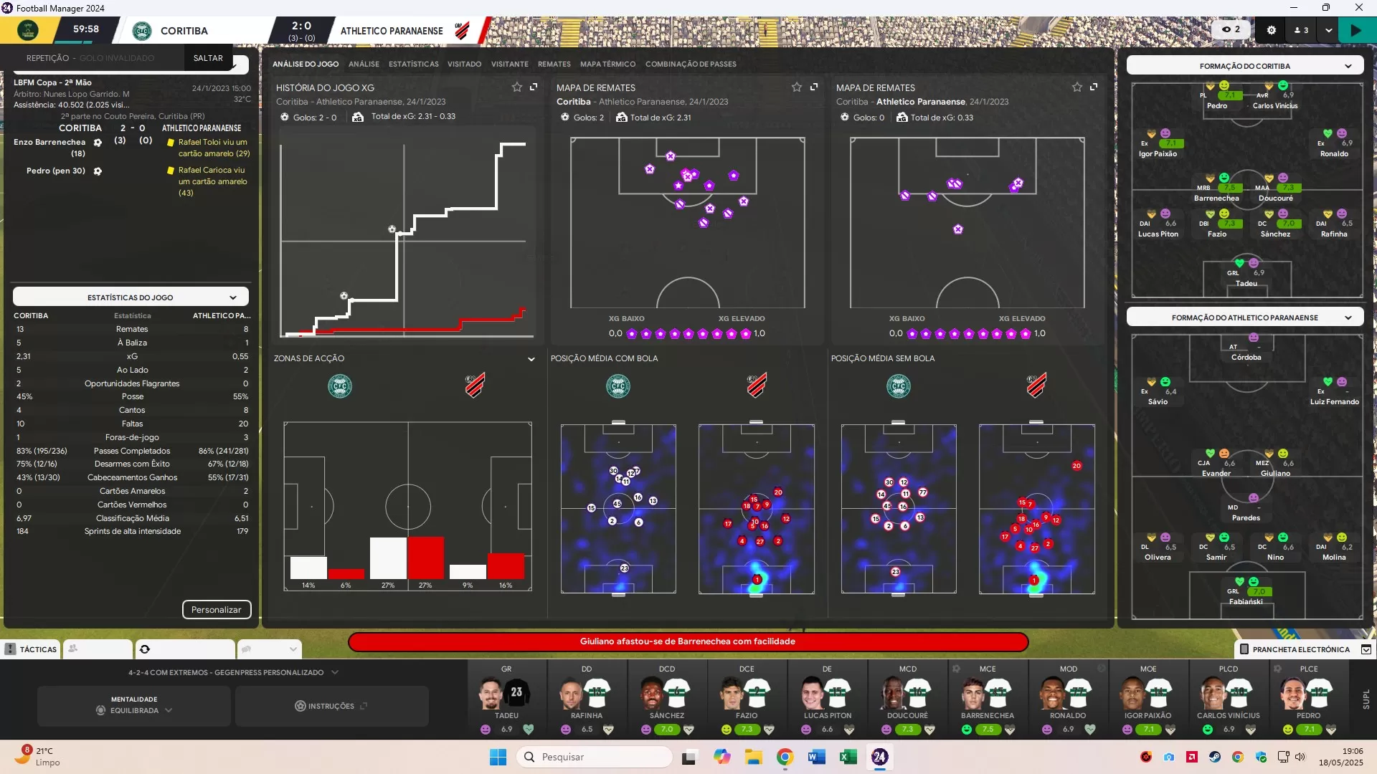Expand the dropdown arrow beside the play button
This screenshot has height=774, width=1377.
pyautogui.click(x=1329, y=30)
